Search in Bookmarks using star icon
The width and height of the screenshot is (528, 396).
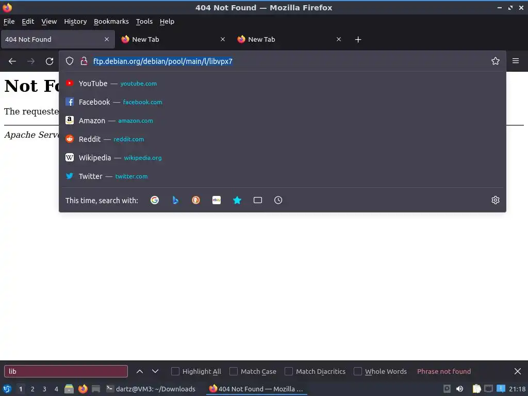(x=237, y=200)
